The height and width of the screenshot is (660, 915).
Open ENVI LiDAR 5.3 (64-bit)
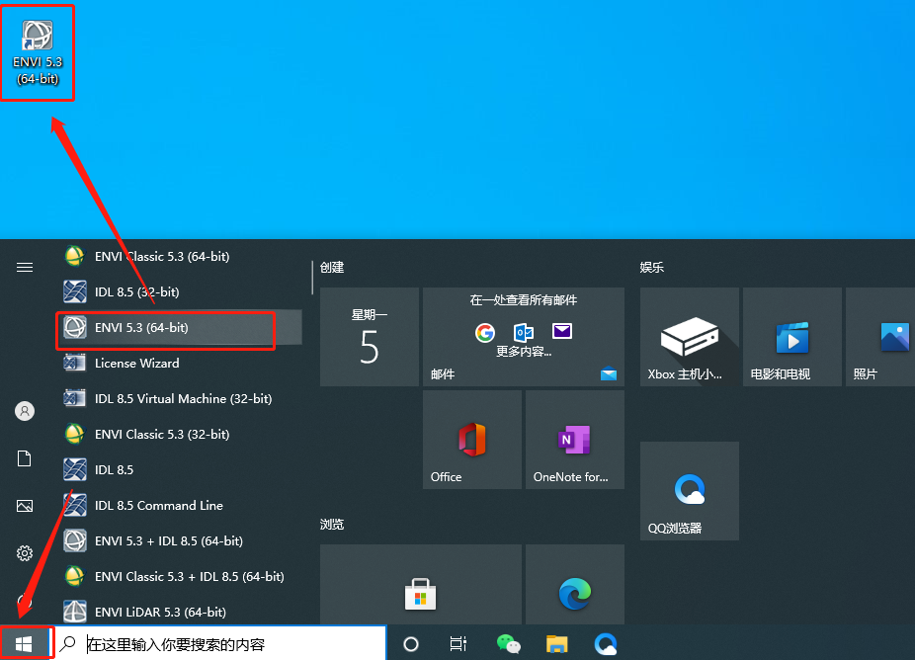tap(179, 612)
